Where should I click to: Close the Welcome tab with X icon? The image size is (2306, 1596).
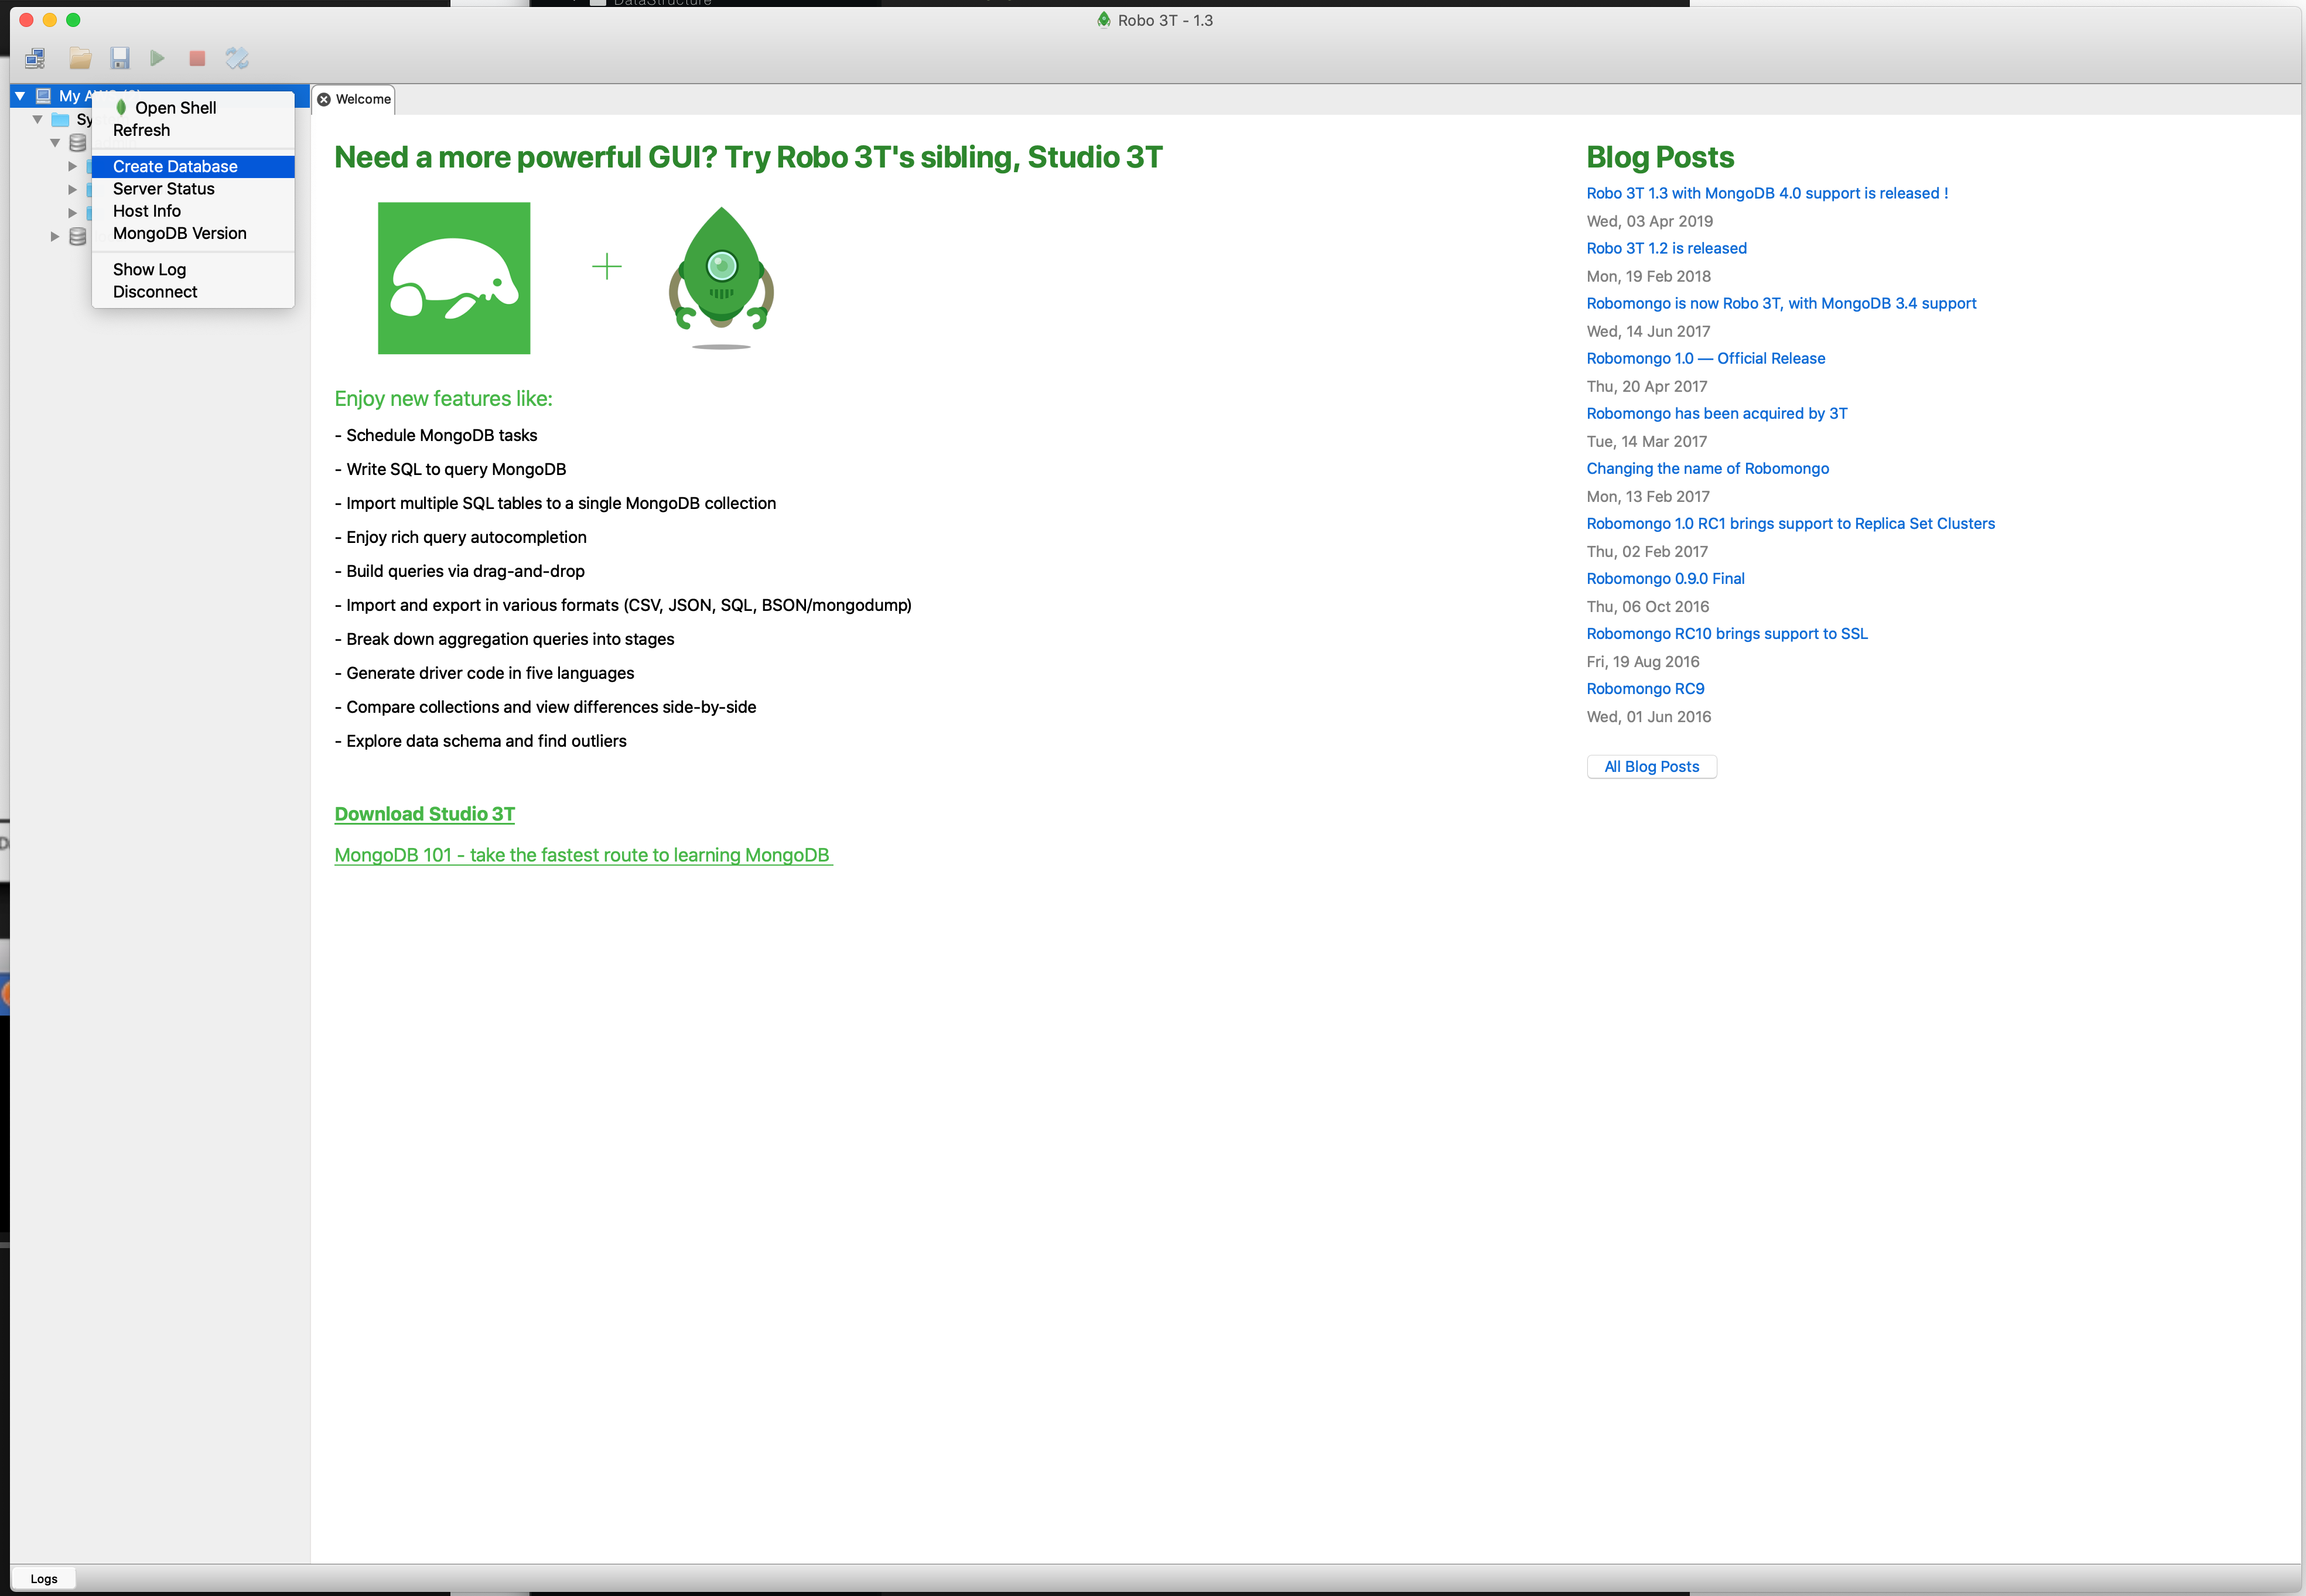tap(324, 99)
